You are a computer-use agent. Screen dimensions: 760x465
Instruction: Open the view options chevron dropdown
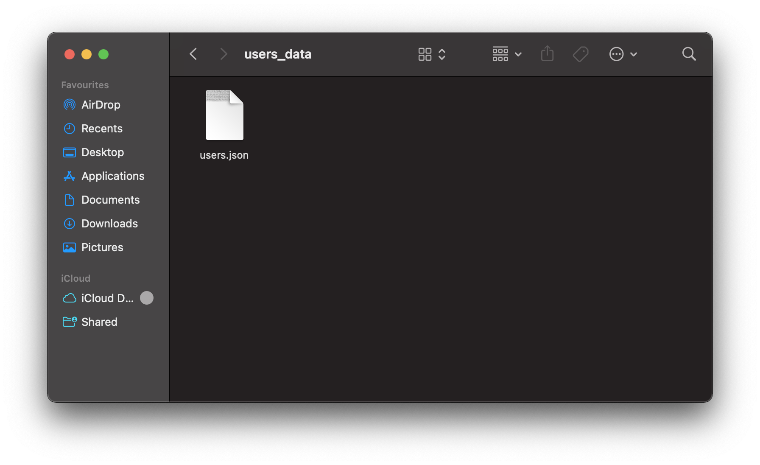coord(442,54)
